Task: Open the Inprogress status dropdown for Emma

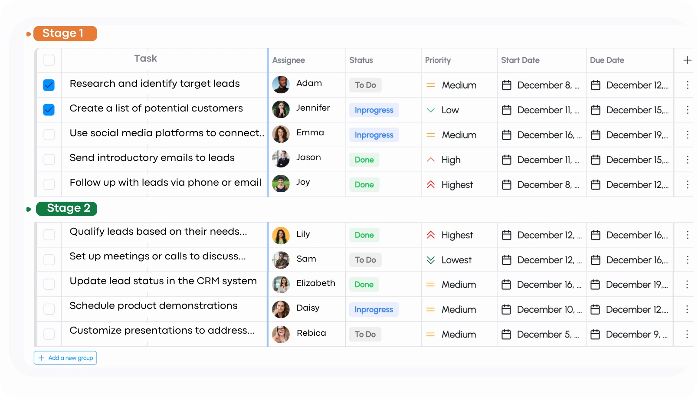Action: (374, 135)
